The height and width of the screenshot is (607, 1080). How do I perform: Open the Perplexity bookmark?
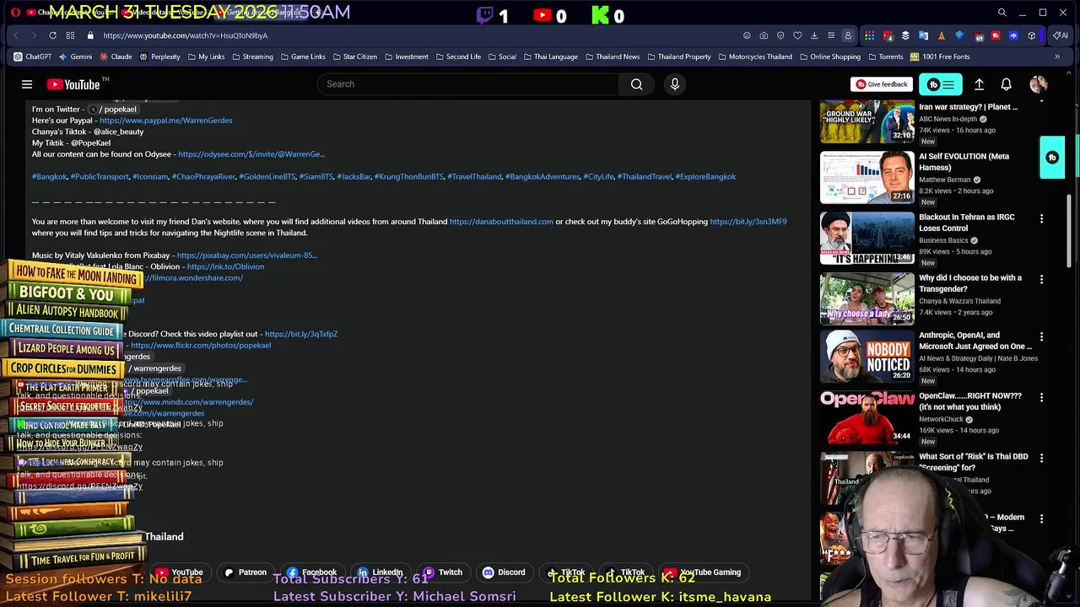(x=159, y=56)
